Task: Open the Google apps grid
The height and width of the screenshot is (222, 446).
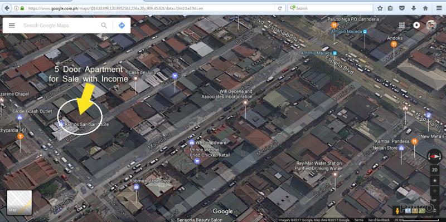Action: (401, 26)
